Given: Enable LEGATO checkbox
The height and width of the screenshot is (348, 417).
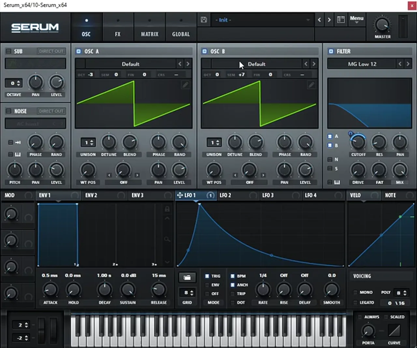Looking at the screenshot, I should (355, 303).
